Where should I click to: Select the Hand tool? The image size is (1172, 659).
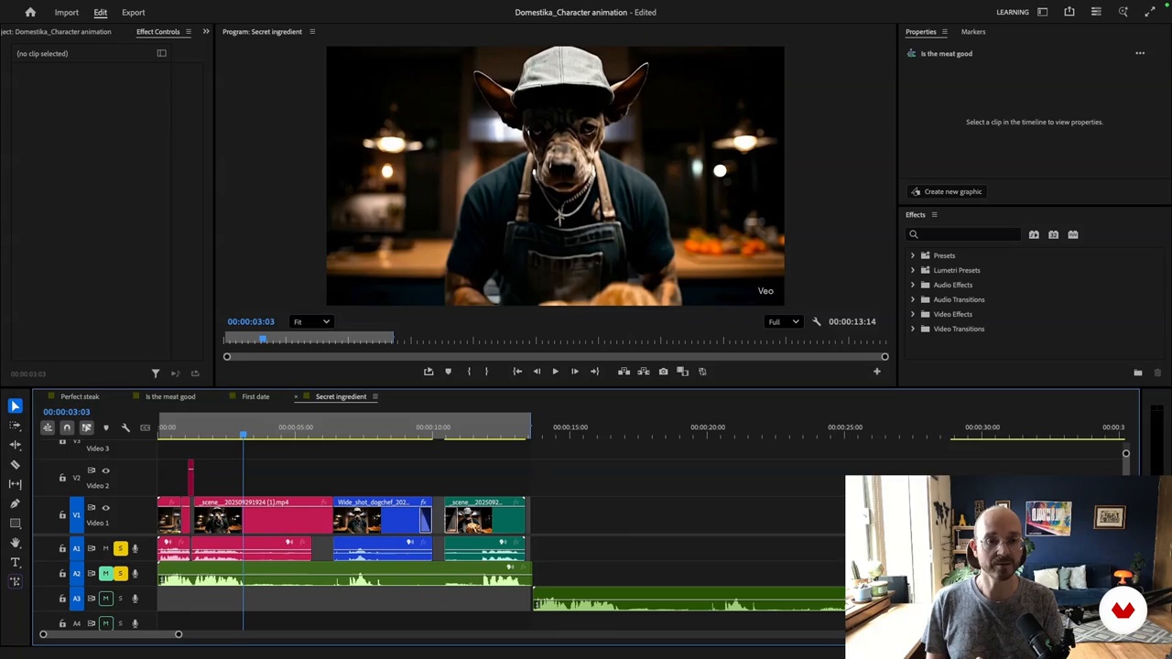click(15, 543)
